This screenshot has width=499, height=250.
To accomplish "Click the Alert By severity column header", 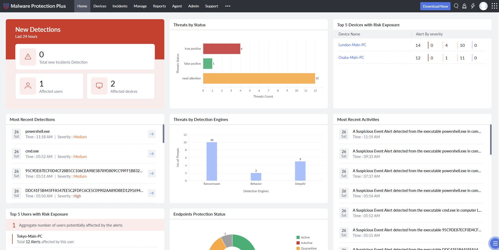I will click(429, 34).
